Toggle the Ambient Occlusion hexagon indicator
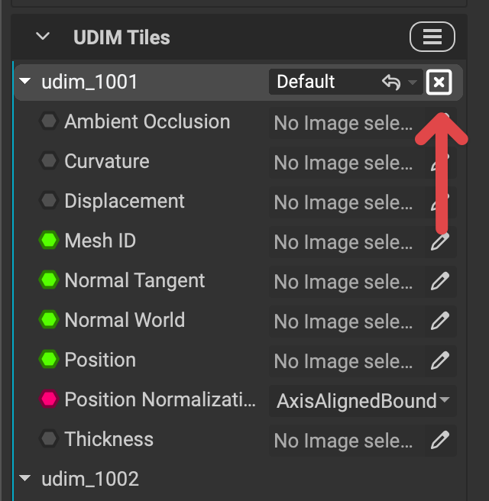This screenshot has width=489, height=501. (x=50, y=121)
